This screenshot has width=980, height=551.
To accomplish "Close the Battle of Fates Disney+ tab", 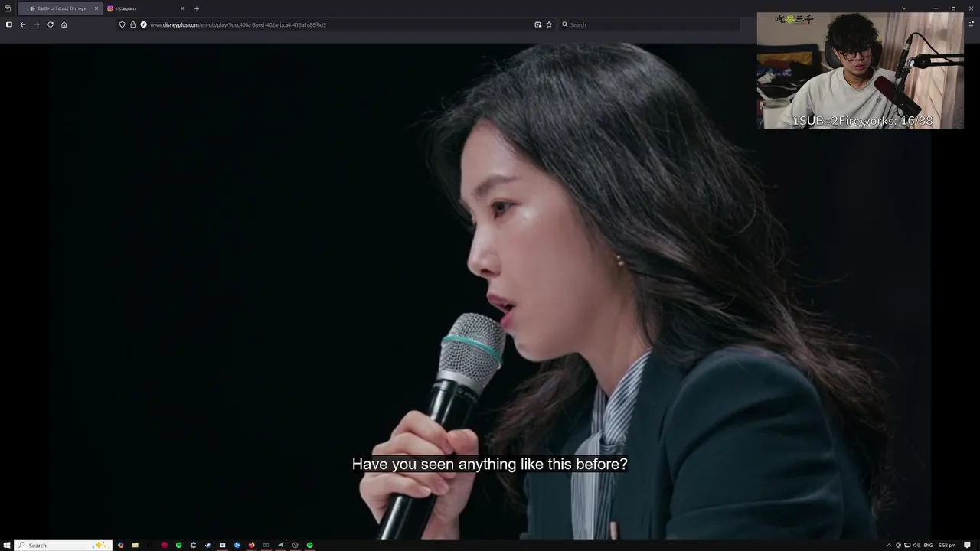I will coord(96,8).
